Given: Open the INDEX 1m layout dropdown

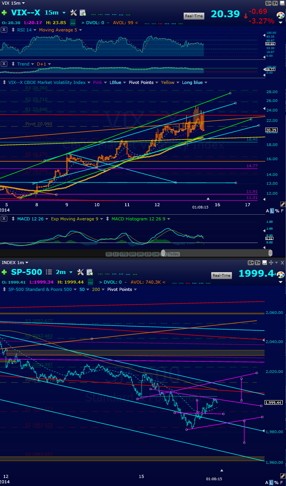Looking at the screenshot, I should 27,263.
